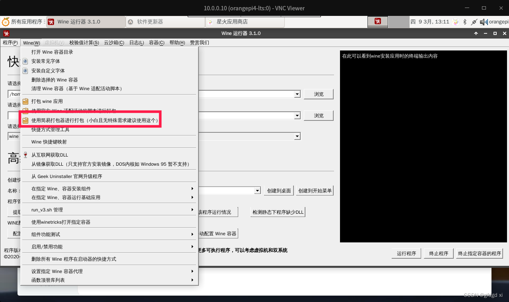Open dropdown arrow next to 创建到桌面
This screenshot has height=302, width=509.
257,191
